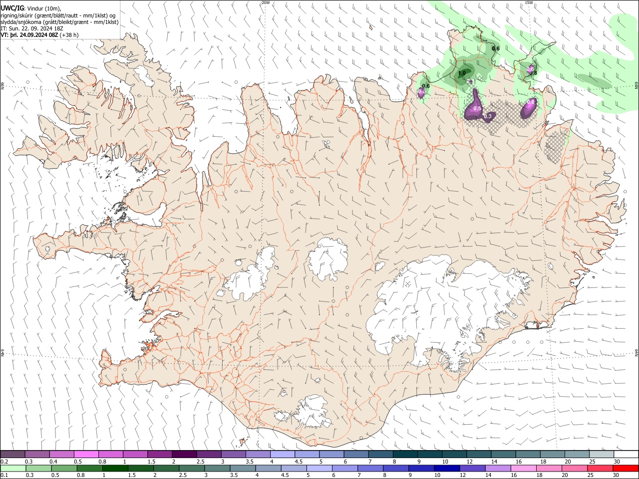Pick the bright red swatch after 30
The width and height of the screenshot is (639, 479).
(625, 468)
